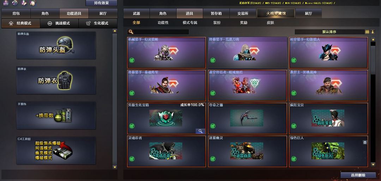
Task: Open the 火线珍藏馆 tab
Action: [x=276, y=13]
